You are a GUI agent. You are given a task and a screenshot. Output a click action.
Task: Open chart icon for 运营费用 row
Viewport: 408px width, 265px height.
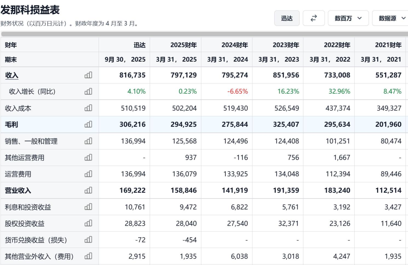pyautogui.click(x=88, y=174)
